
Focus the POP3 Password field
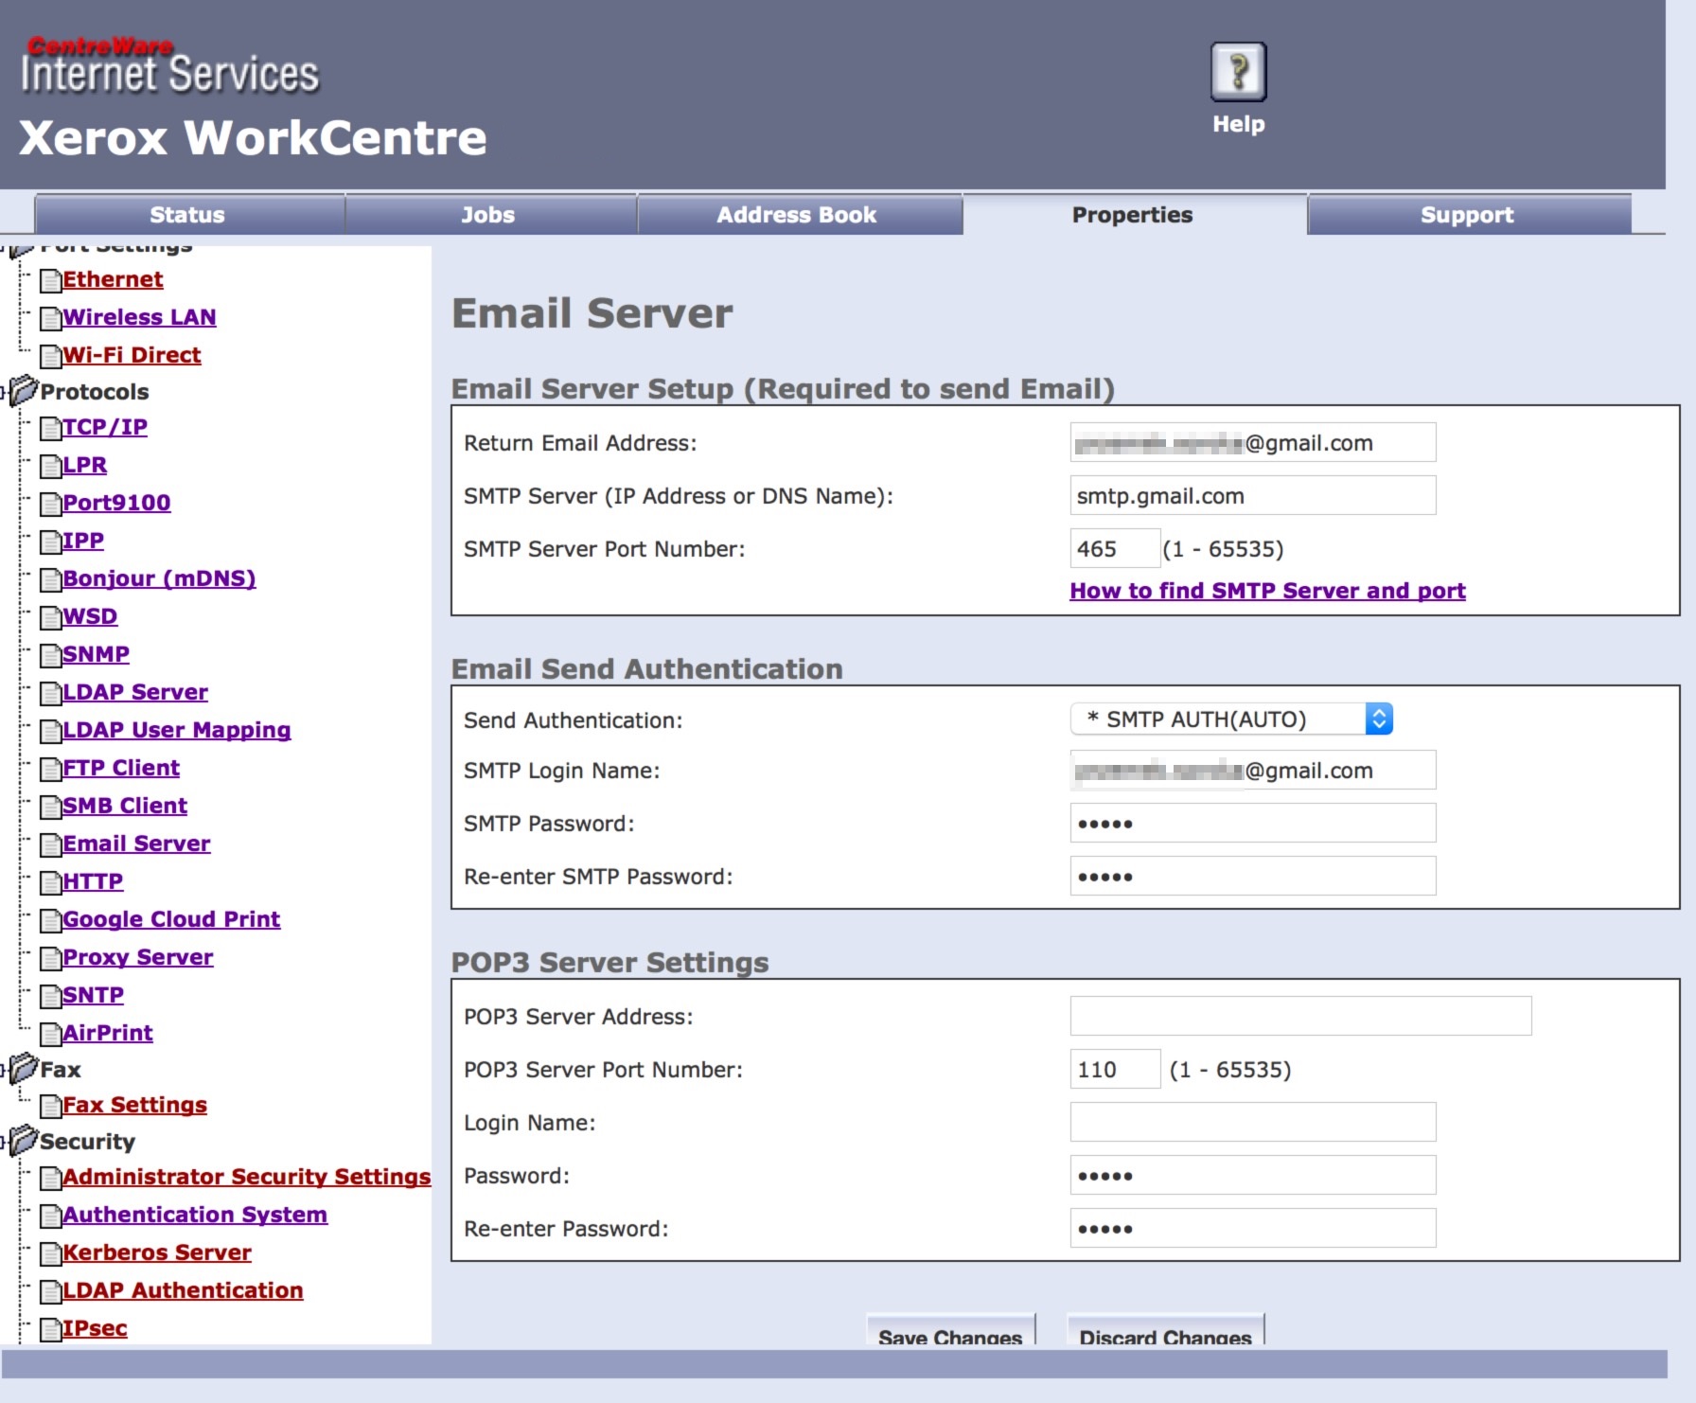pyautogui.click(x=1253, y=1175)
